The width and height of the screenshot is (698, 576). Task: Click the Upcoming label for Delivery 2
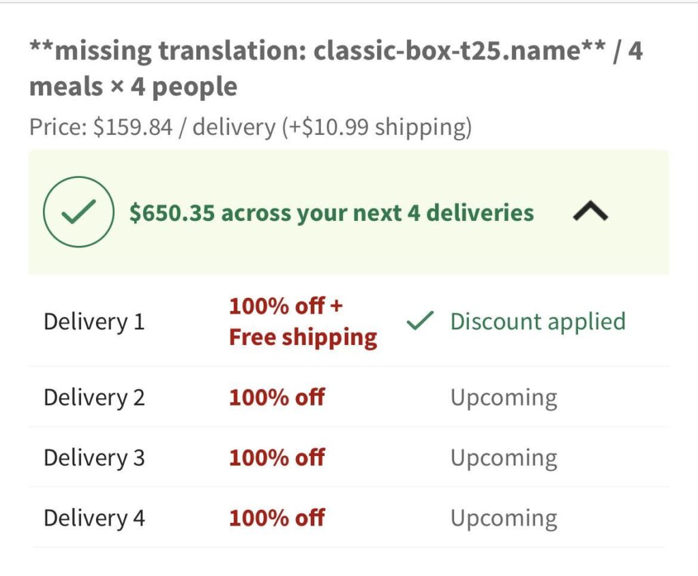504,397
